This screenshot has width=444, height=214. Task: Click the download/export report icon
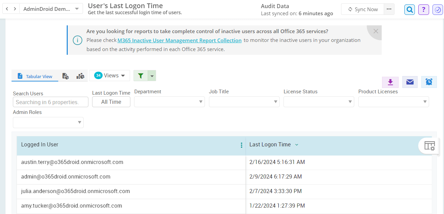click(390, 82)
